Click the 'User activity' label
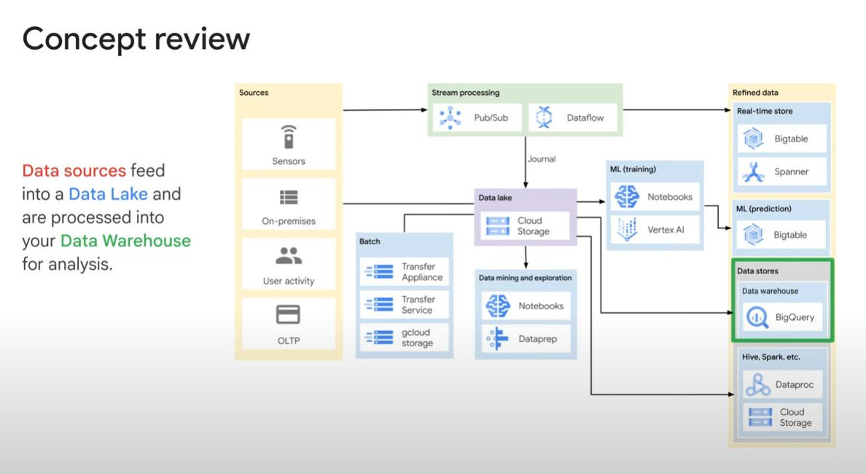 [288, 281]
